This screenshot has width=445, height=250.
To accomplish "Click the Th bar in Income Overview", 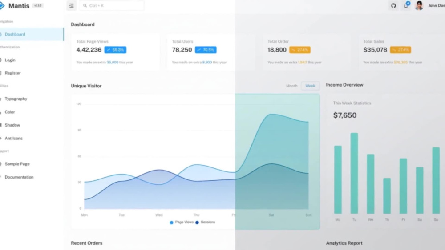I will coord(387,196).
